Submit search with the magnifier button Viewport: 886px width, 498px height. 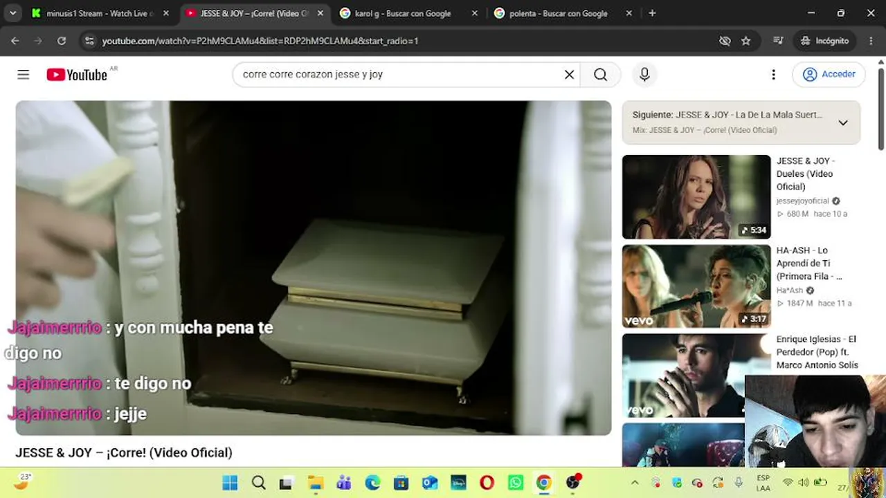pos(600,75)
